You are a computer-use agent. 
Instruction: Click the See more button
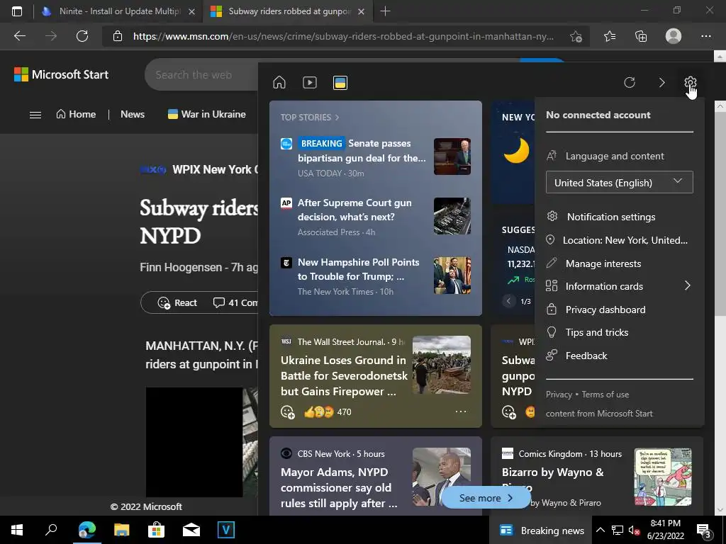point(486,498)
